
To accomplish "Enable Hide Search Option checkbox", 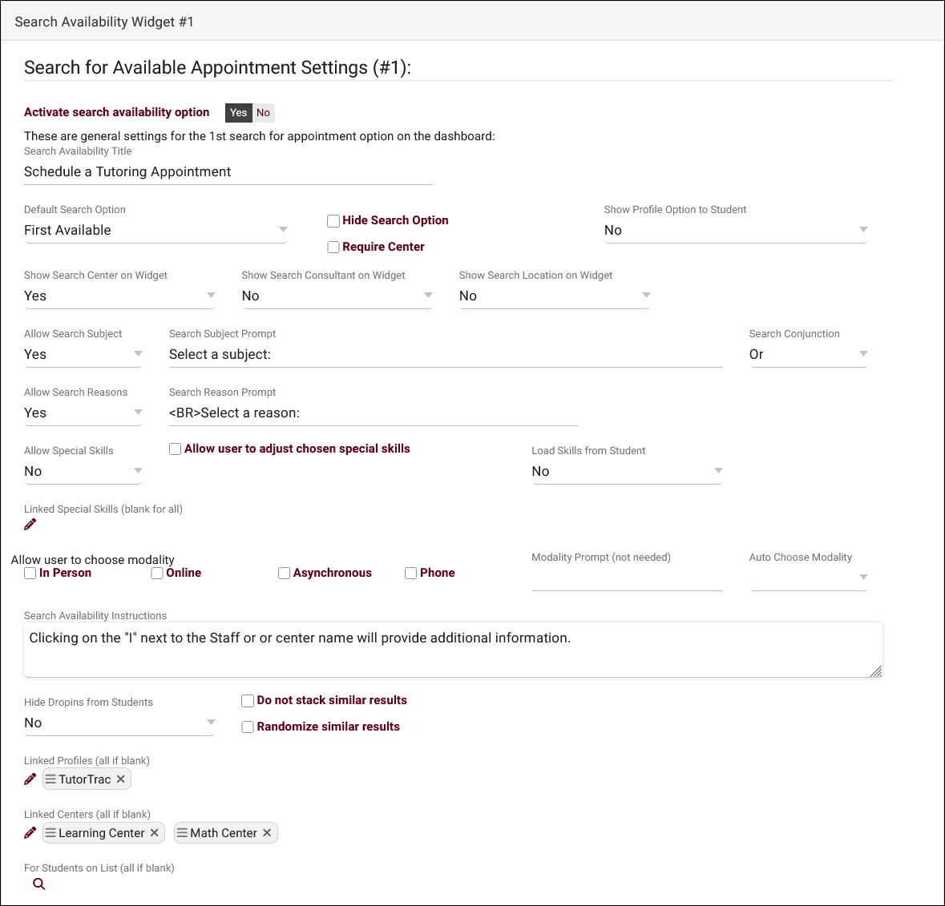I will coord(333,221).
